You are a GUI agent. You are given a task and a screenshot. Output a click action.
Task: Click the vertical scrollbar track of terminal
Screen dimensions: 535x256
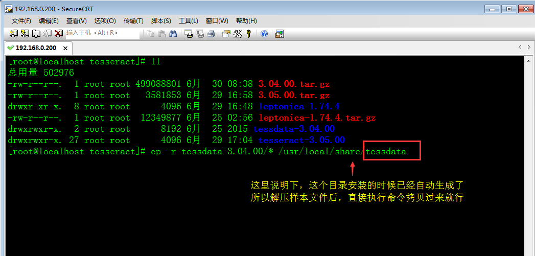(528, 160)
